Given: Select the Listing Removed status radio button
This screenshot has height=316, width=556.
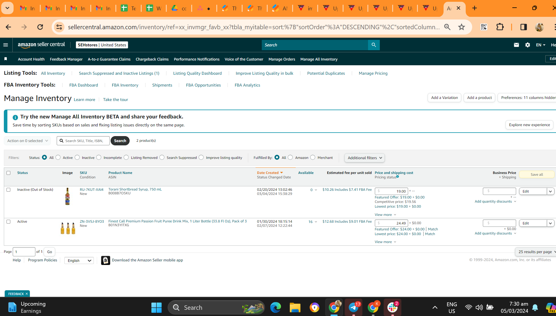Looking at the screenshot, I should click(x=126, y=157).
